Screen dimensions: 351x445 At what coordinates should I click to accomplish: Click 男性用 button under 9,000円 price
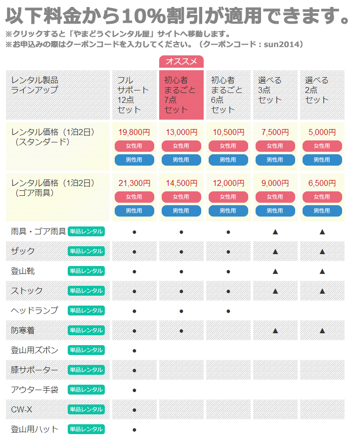tap(275, 211)
